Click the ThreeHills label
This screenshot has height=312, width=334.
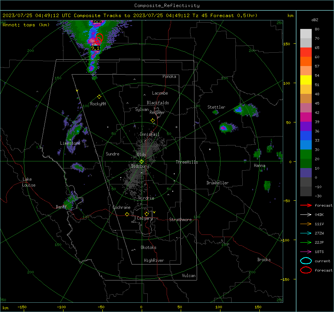pos(187,162)
